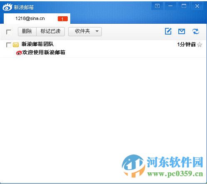
Task: Switch to the 1218@sina.cn account tab
Action: 37,19
